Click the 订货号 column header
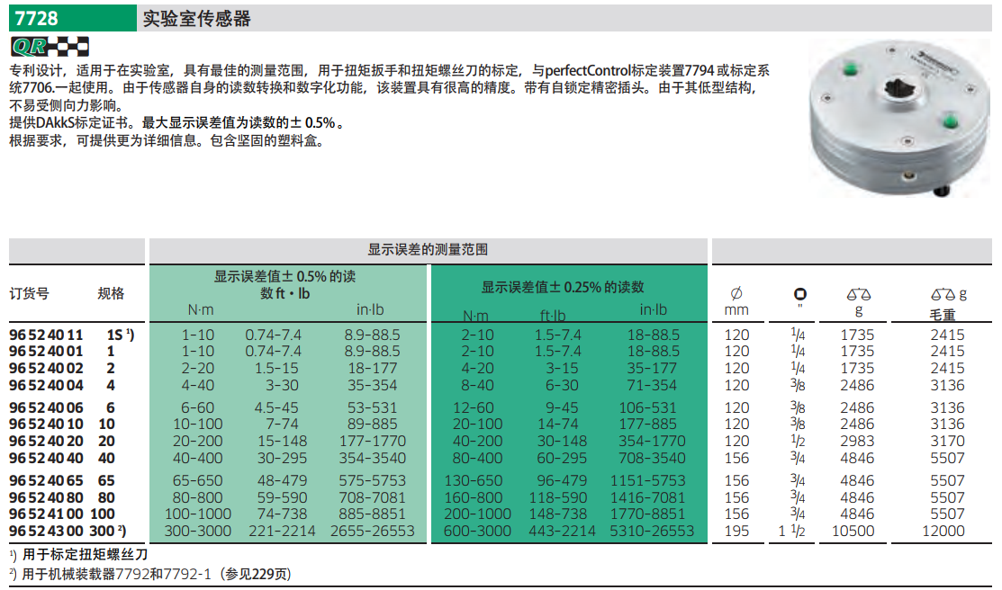The image size is (1002, 590). (29, 293)
